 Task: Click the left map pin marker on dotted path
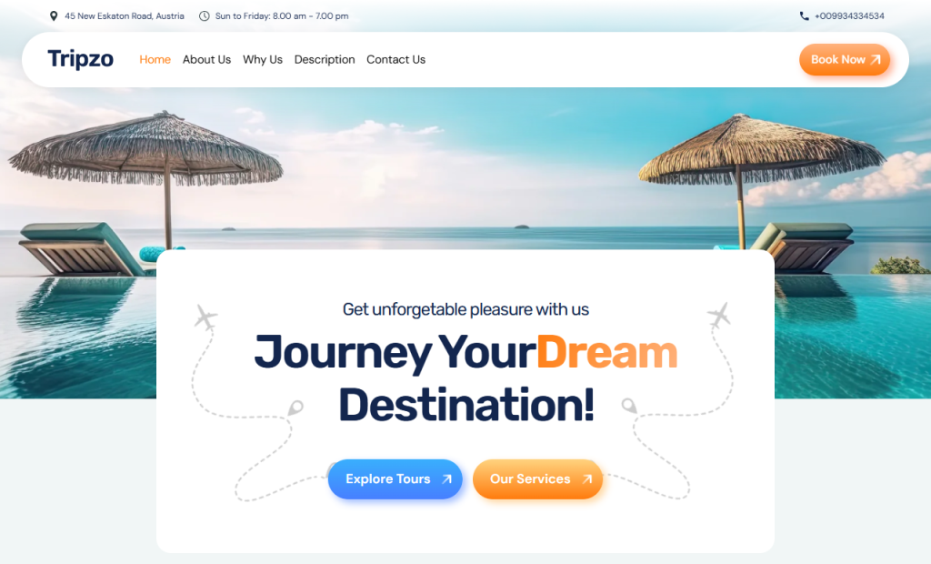click(x=295, y=408)
